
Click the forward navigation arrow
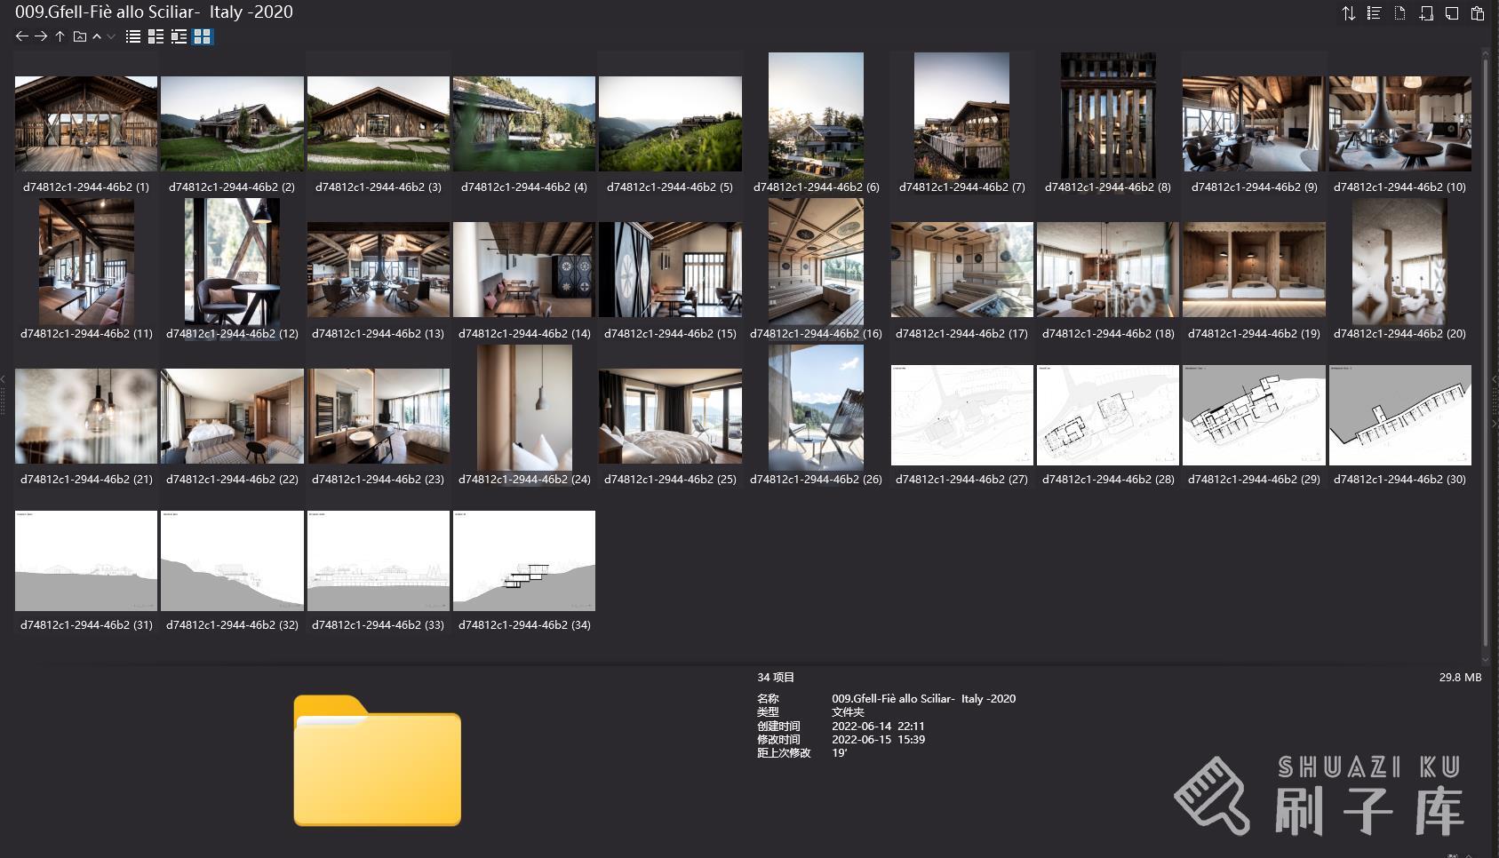pyautogui.click(x=41, y=36)
